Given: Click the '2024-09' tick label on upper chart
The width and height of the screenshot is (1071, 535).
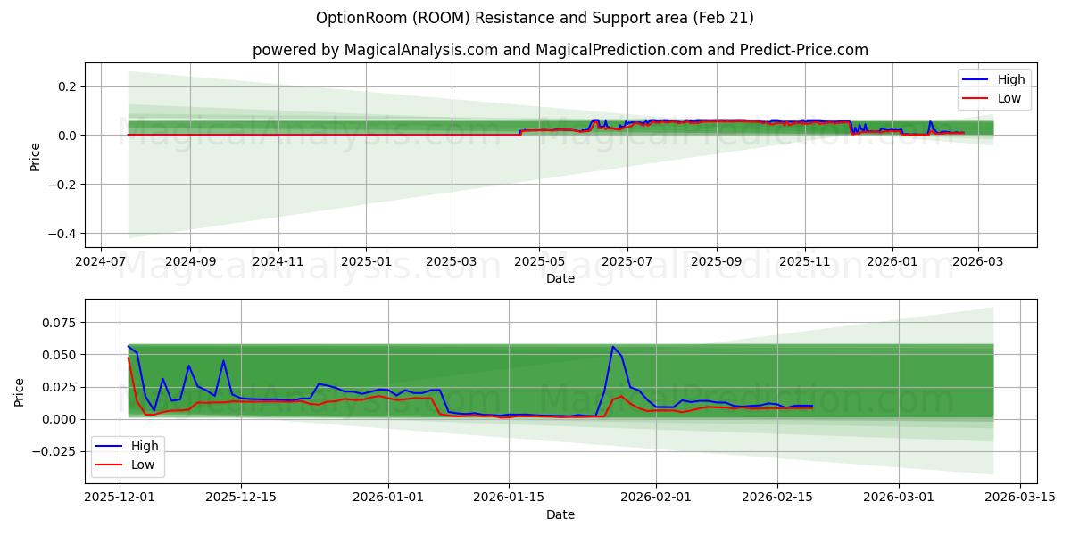Looking at the screenshot, I should click(190, 262).
